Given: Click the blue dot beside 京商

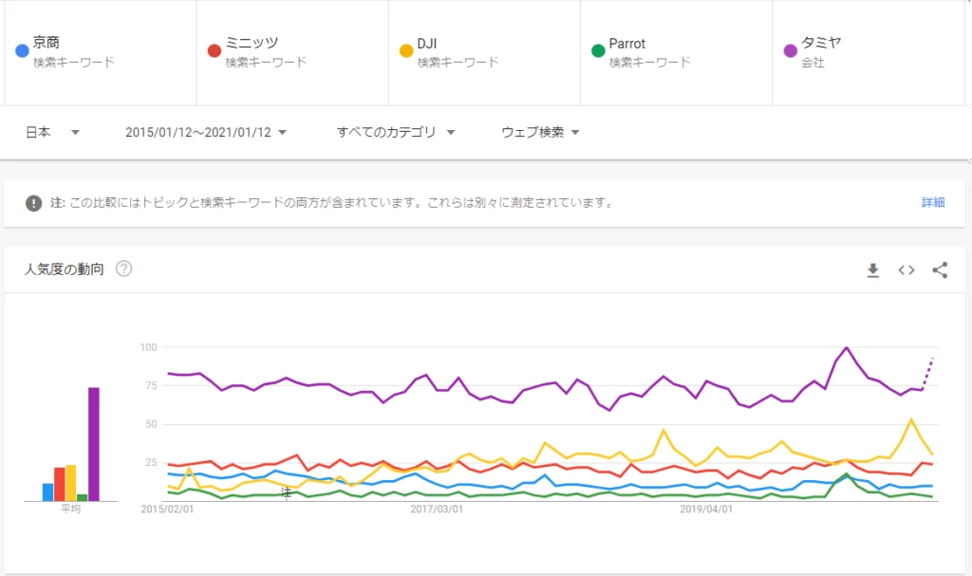Looking at the screenshot, I should tap(23, 51).
